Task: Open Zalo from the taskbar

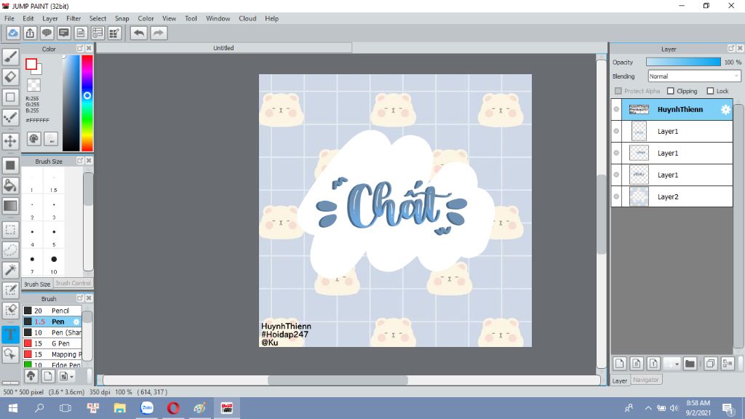Action: coord(147,408)
